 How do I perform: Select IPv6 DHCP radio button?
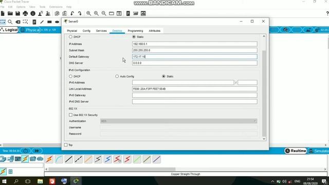[x=71, y=77]
